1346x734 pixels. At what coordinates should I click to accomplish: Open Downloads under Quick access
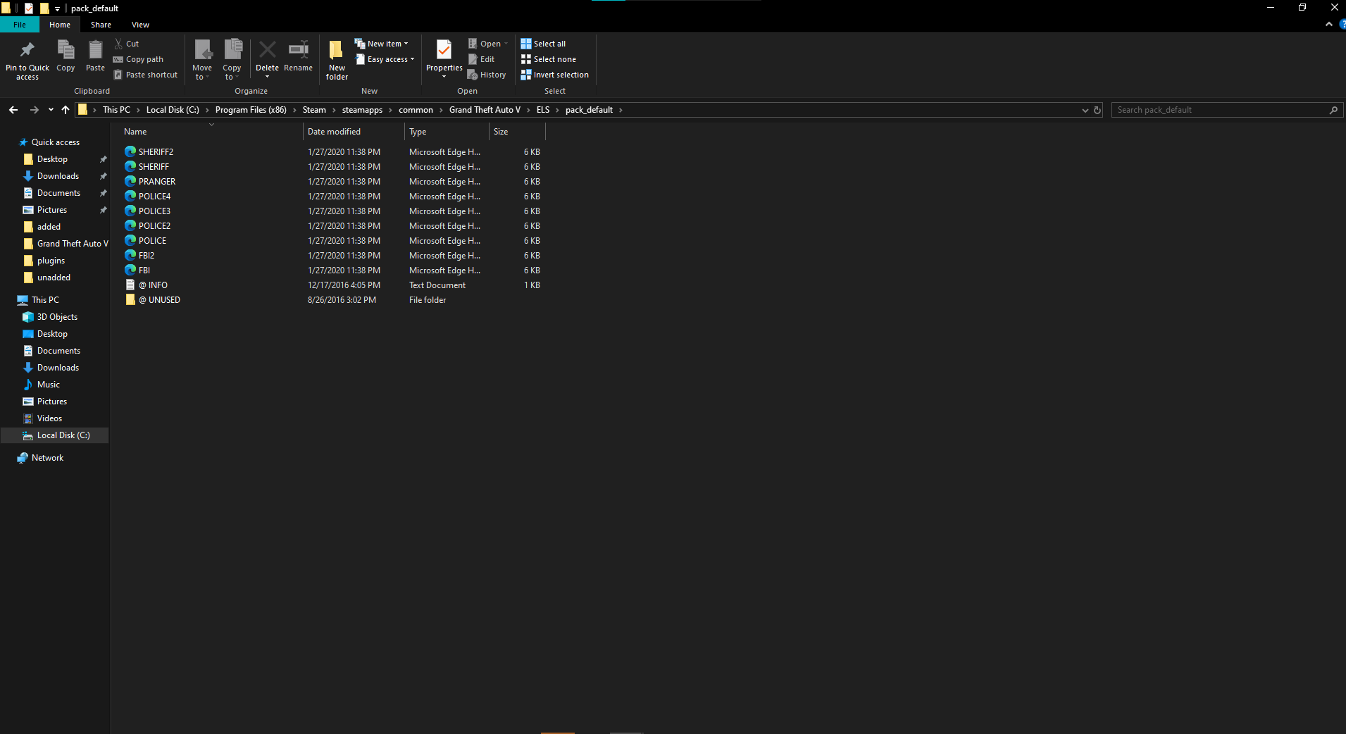point(58,176)
